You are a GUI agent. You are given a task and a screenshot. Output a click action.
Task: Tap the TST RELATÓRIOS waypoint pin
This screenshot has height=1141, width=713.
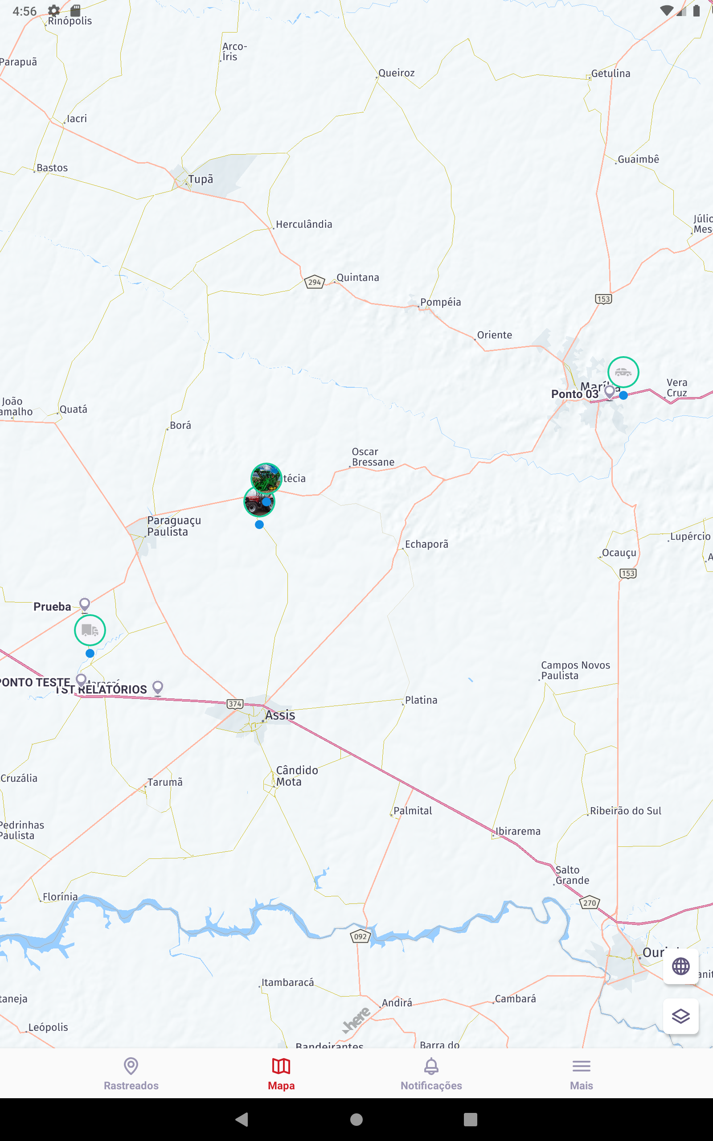pyautogui.click(x=158, y=688)
